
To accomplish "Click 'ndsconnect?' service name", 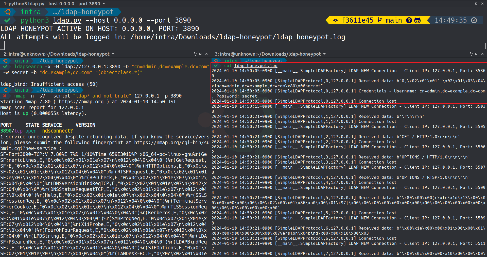I will click(x=58, y=131).
